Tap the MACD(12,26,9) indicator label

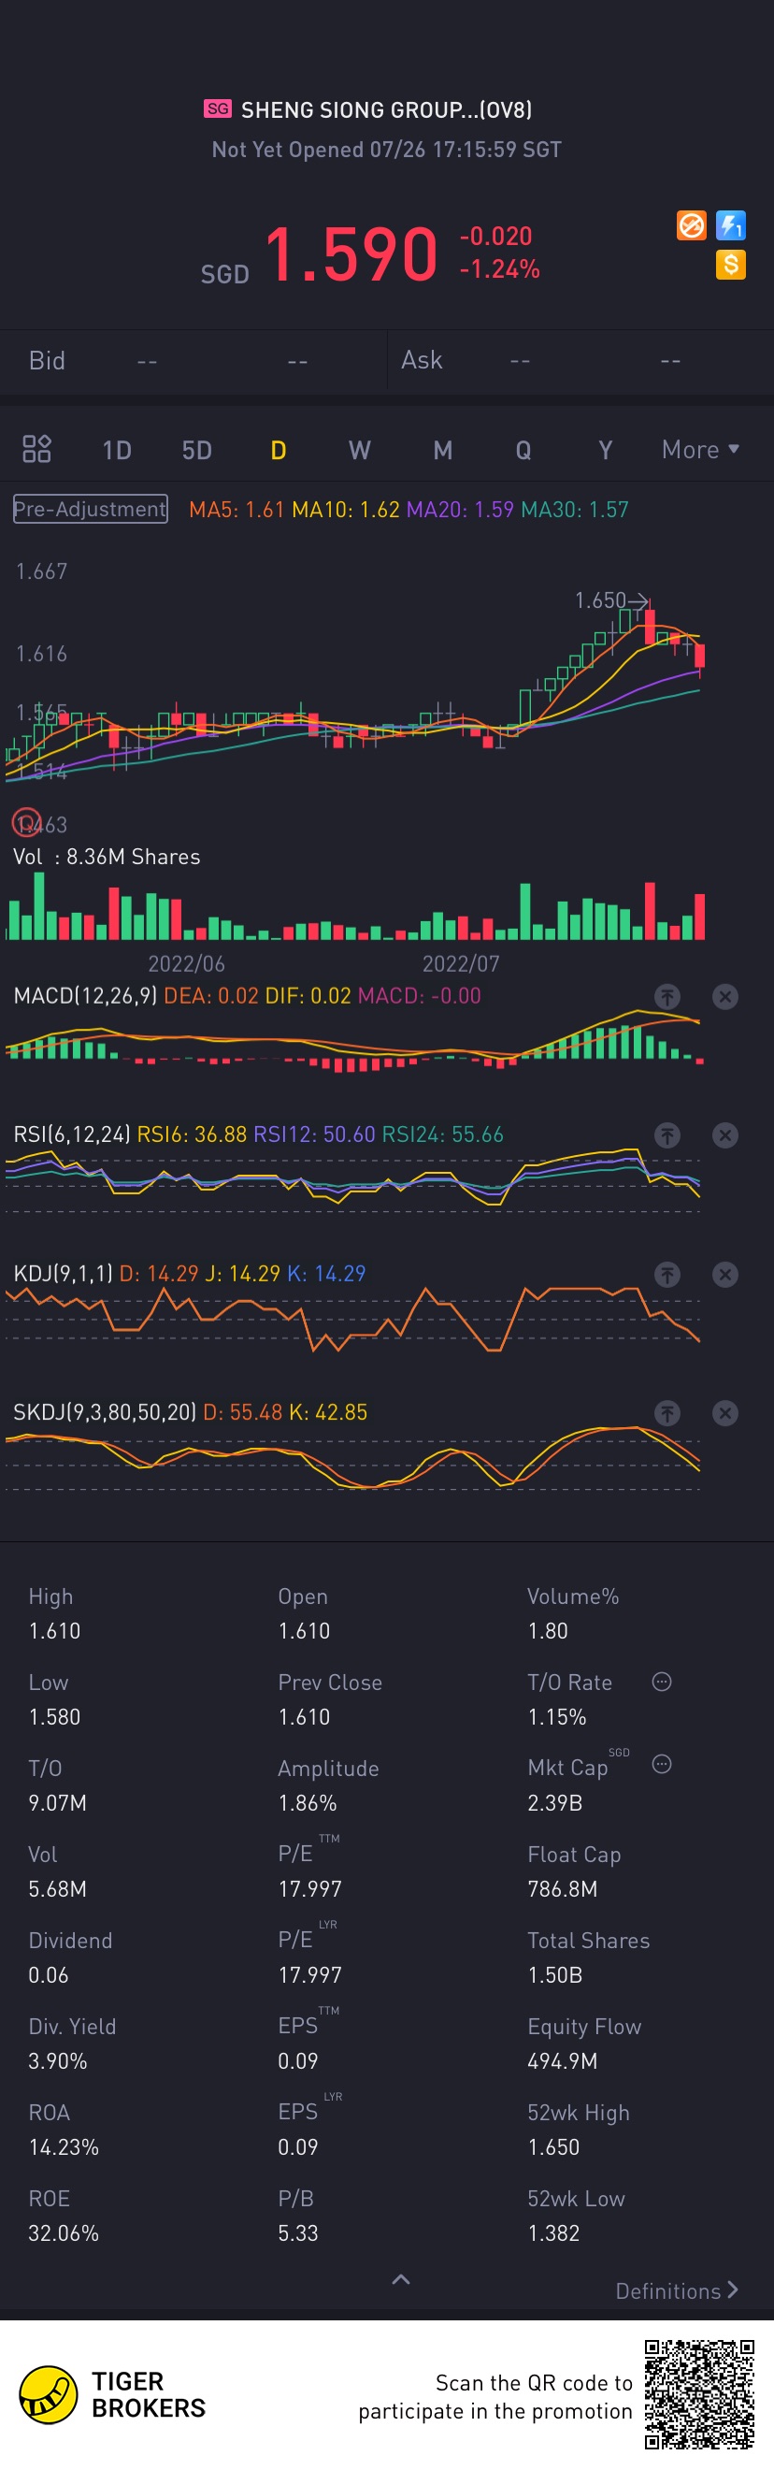coord(85,996)
